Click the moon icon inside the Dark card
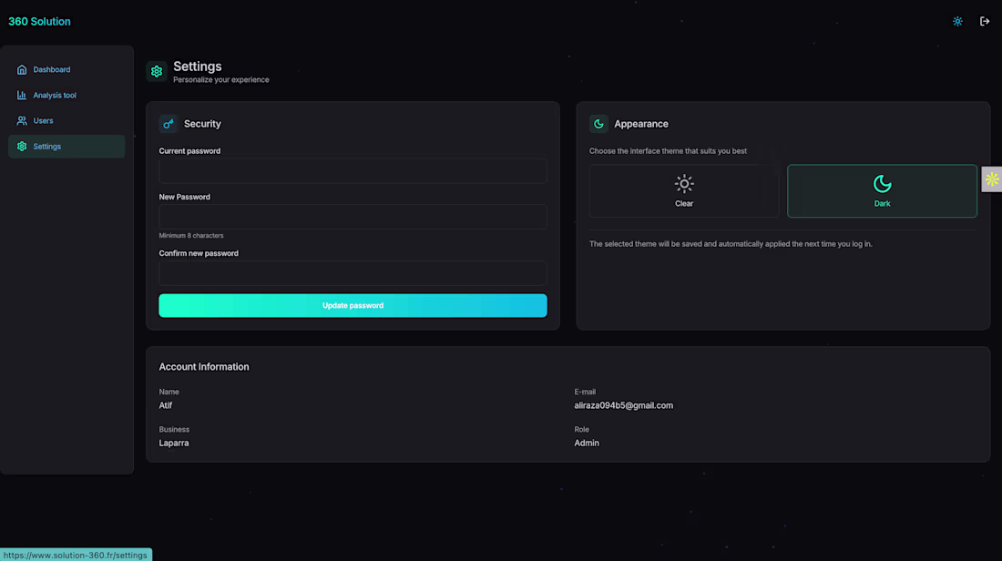This screenshot has width=1002, height=561. coord(881,185)
